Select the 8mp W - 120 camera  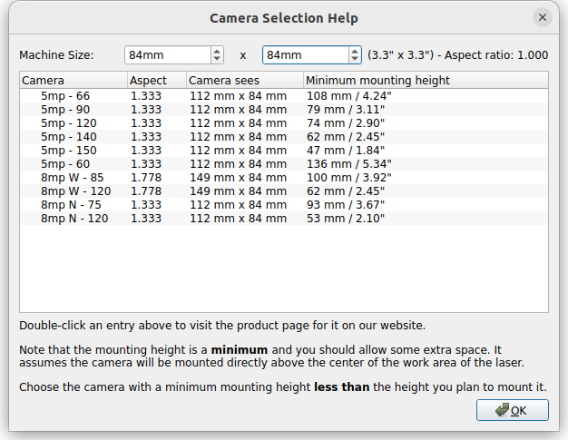pyautogui.click(x=284, y=191)
